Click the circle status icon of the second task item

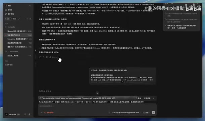click(x=166, y=19)
